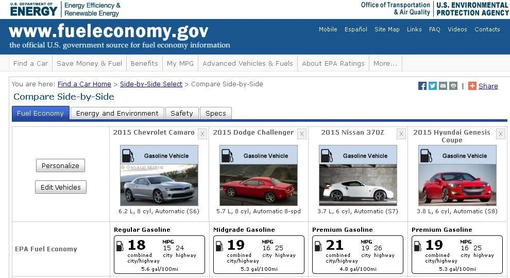Screen dimensions: 510x278
Task: Click '4.8 gal/100mi' value
Action: pos(358,269)
